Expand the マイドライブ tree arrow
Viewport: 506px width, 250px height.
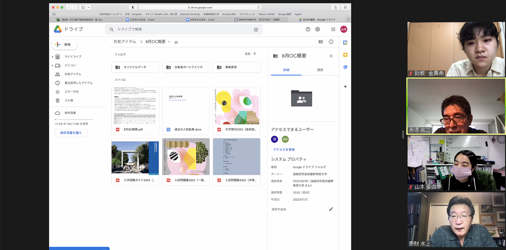52,57
